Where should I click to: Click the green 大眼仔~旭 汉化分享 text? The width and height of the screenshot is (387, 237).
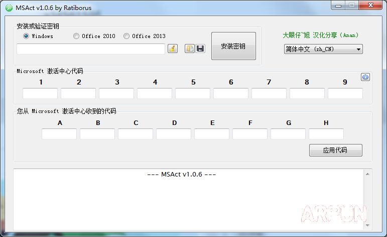320,35
